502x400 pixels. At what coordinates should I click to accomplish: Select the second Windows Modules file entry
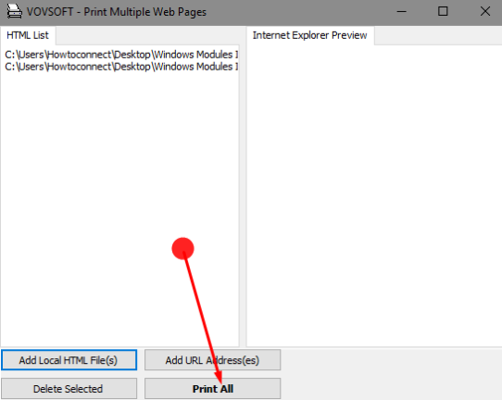pyautogui.click(x=121, y=67)
